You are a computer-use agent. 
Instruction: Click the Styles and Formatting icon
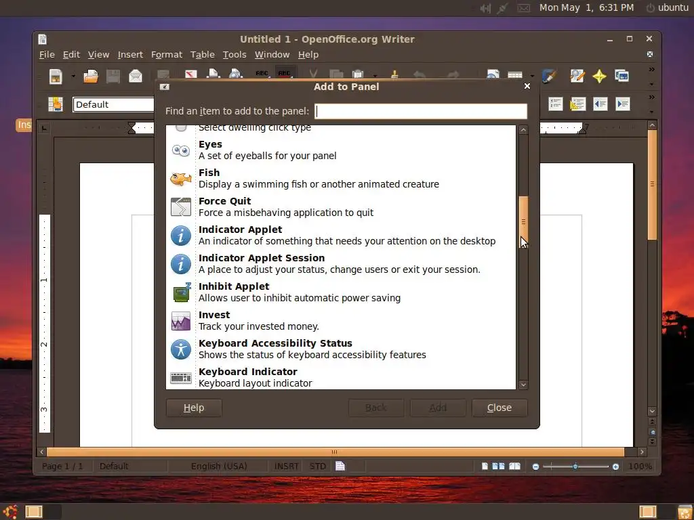pyautogui.click(x=56, y=104)
